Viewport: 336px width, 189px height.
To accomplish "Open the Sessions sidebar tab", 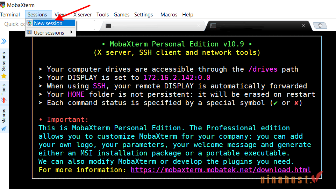I will (4, 65).
